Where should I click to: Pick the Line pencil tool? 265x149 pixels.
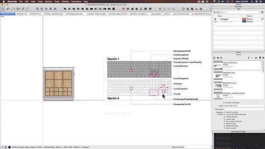tap(7, 9)
